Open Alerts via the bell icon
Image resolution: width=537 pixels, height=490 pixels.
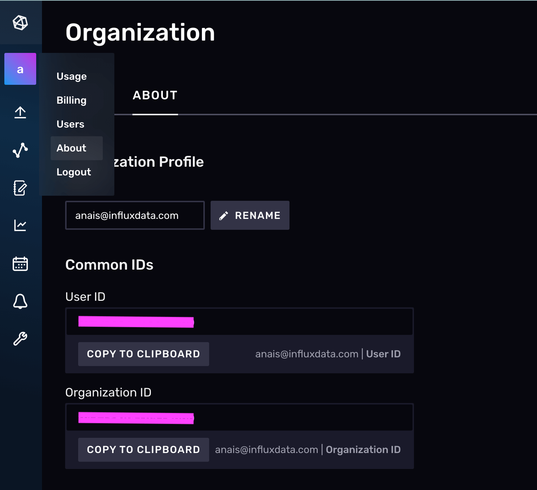click(x=20, y=301)
